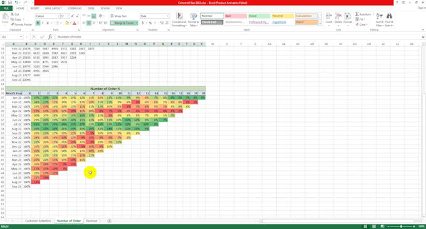This screenshot has height=229, width=426.
Task: Switch to the FORMULAS ribbon tab
Action: [75, 8]
